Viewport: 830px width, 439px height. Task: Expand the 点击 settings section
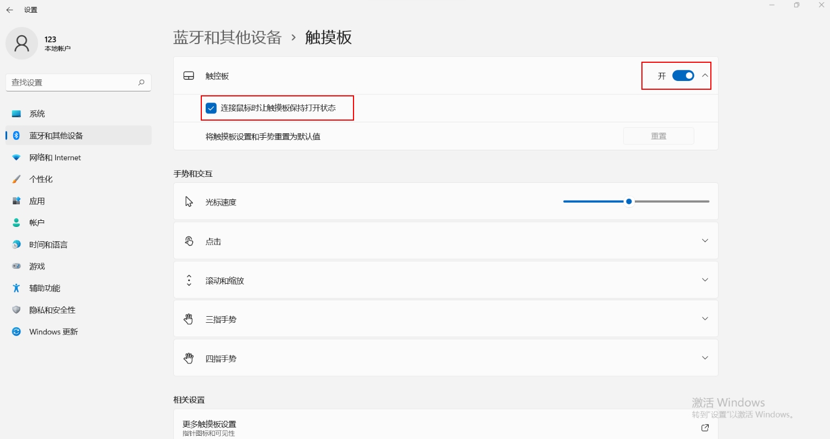[705, 241]
